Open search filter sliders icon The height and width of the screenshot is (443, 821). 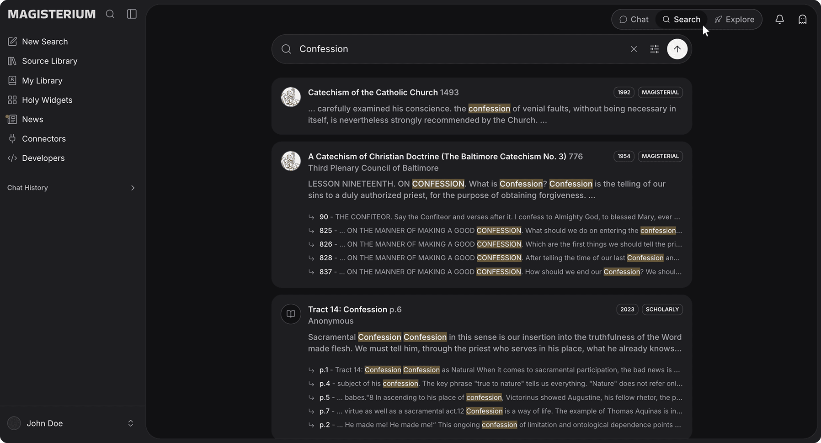[654, 49]
